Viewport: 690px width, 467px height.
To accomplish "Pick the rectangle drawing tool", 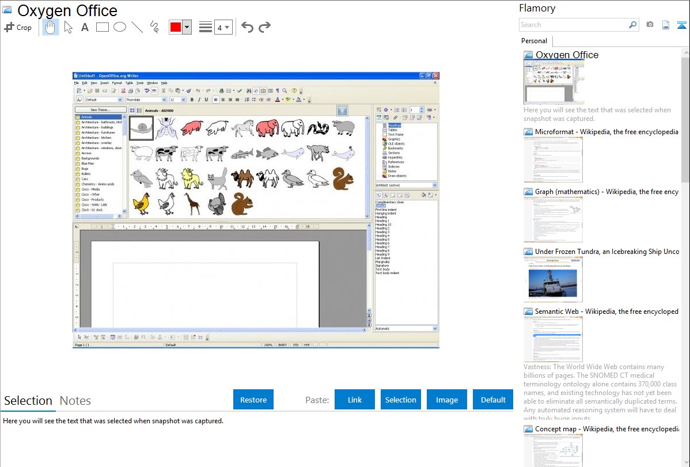I will click(x=102, y=27).
